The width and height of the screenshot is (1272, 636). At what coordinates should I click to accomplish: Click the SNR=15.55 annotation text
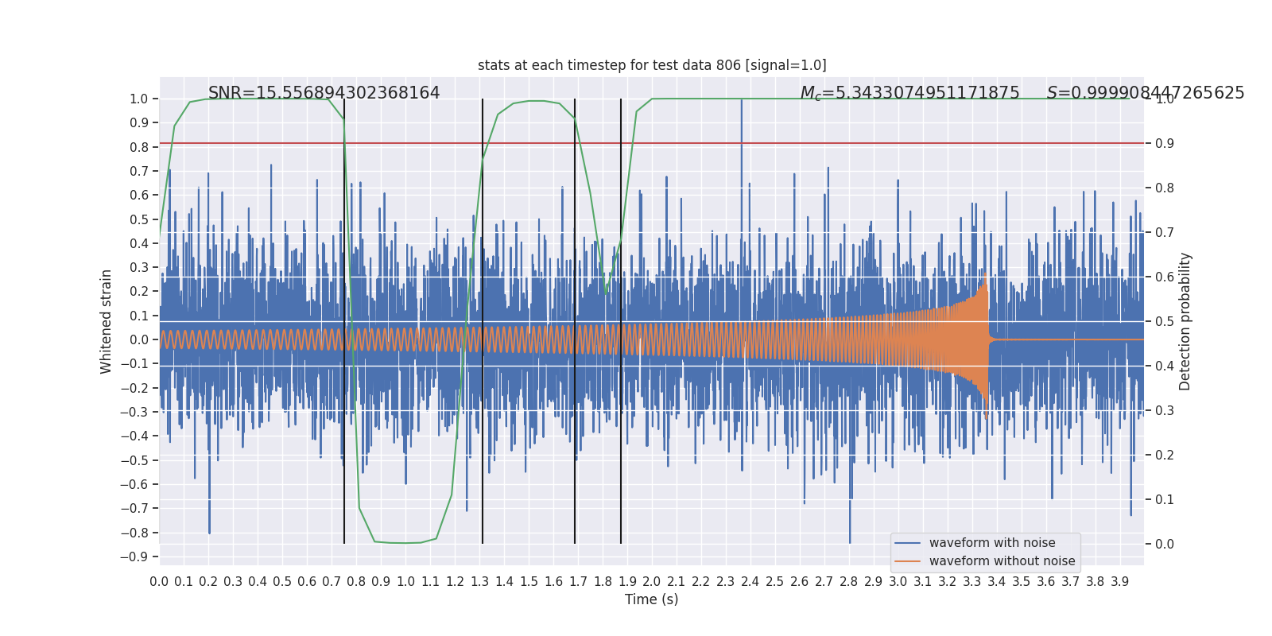324,93
